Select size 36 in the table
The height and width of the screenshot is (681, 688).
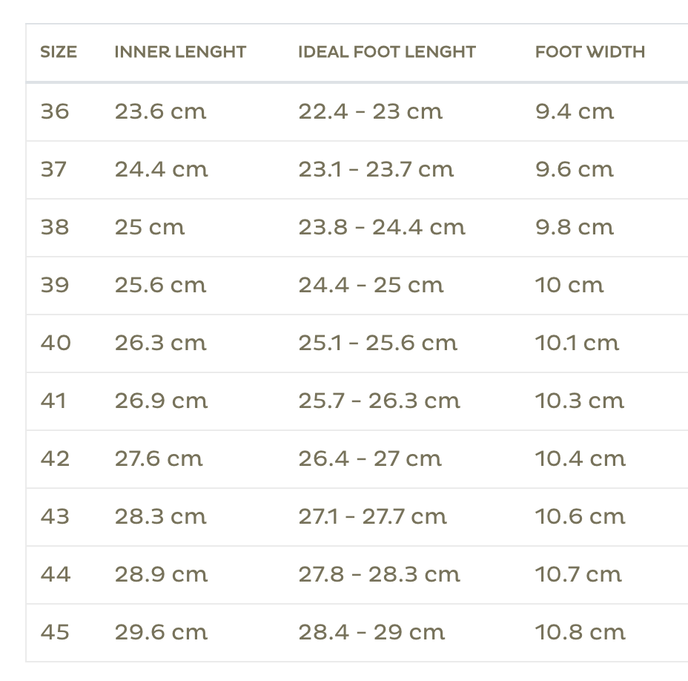click(x=55, y=112)
